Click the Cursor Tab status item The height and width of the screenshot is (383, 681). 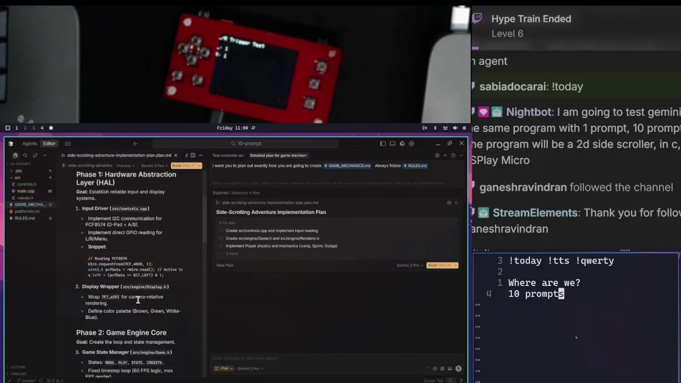(x=433, y=380)
